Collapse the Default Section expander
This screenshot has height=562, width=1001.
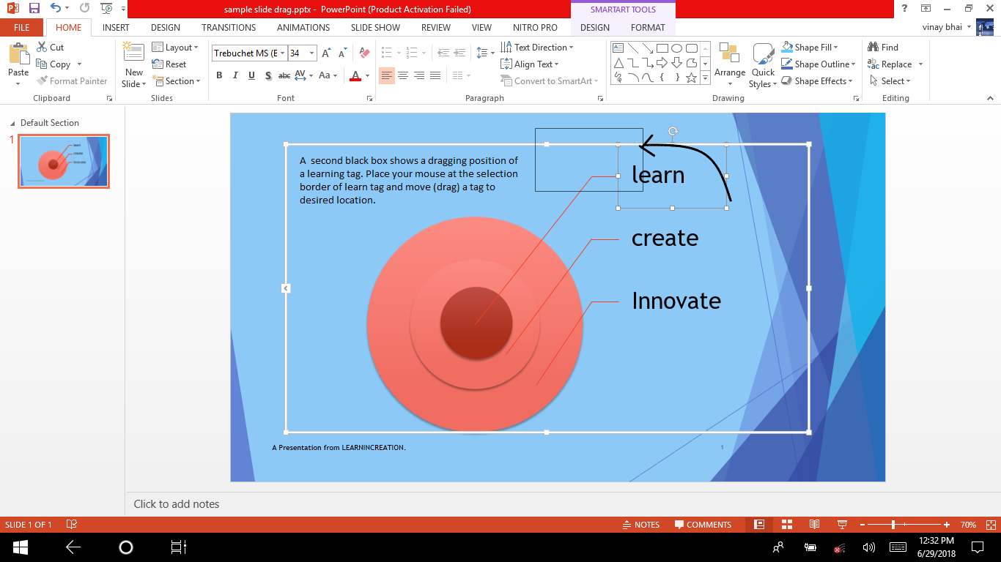(x=12, y=123)
